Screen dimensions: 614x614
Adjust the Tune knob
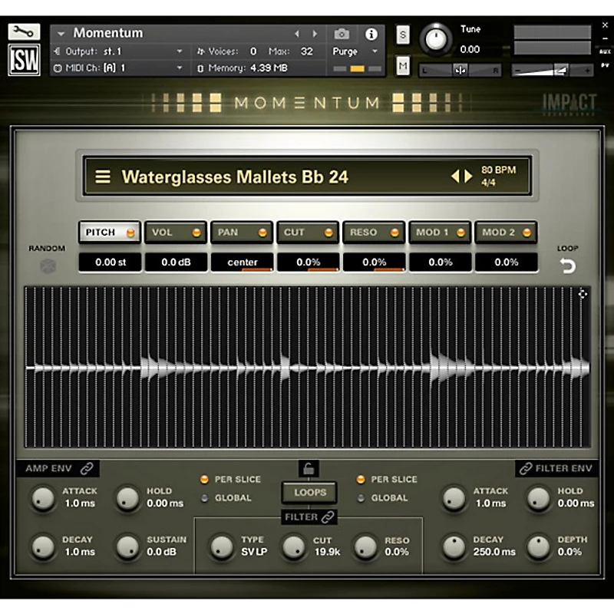pyautogui.click(x=437, y=37)
